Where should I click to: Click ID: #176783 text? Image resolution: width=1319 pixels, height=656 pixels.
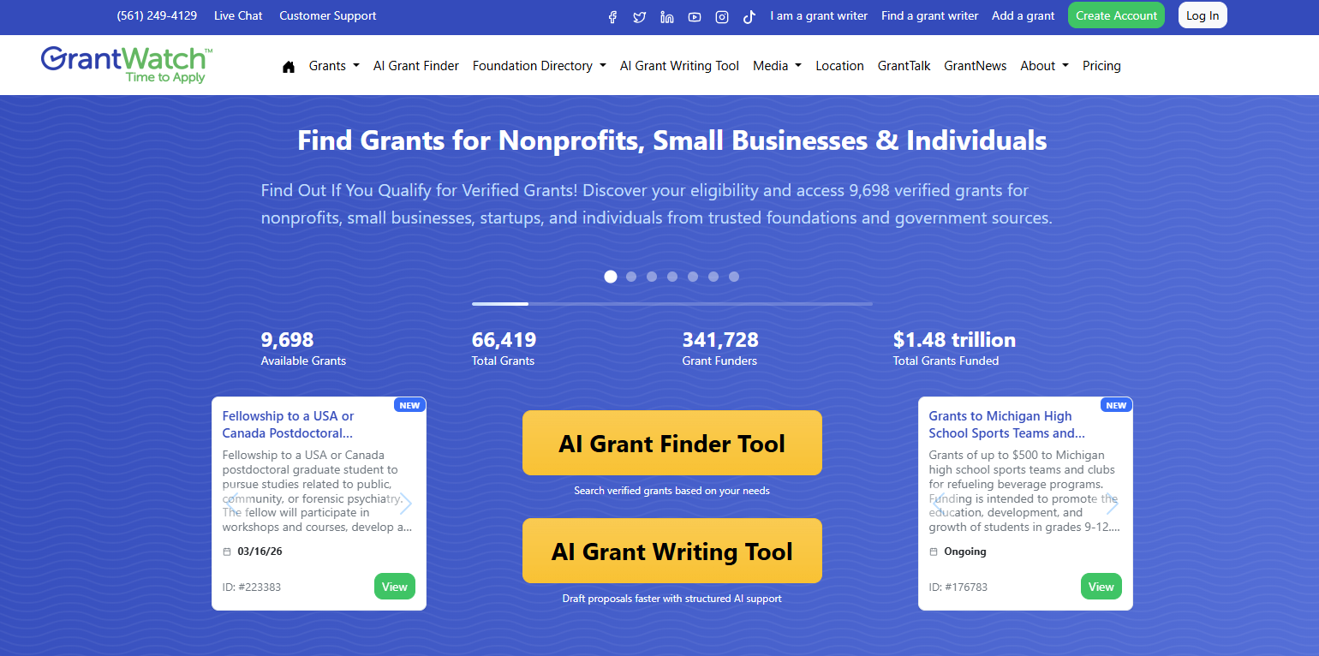[958, 587]
